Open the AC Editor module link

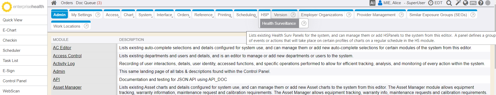pos(62,48)
